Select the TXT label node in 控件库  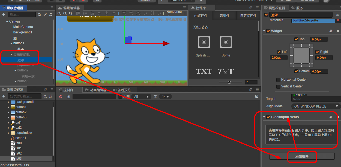204,71
